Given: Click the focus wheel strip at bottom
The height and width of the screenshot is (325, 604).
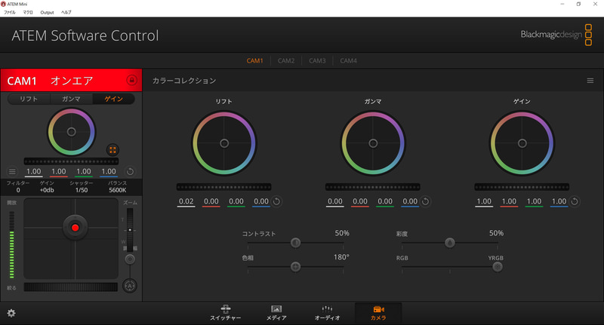Looking at the screenshot, I should click(71, 287).
